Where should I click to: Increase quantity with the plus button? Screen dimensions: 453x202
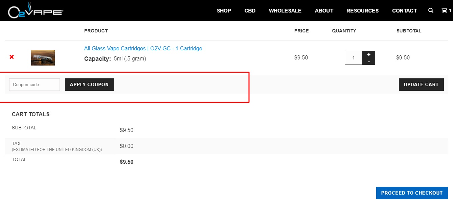369,54
